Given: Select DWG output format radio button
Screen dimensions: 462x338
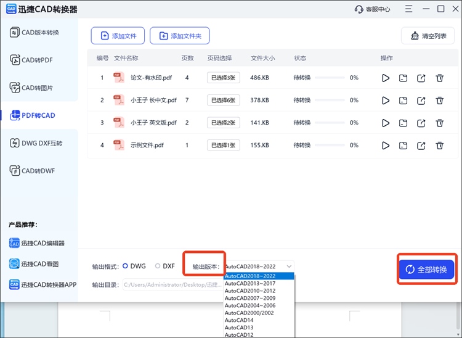Looking at the screenshot, I should click(126, 266).
